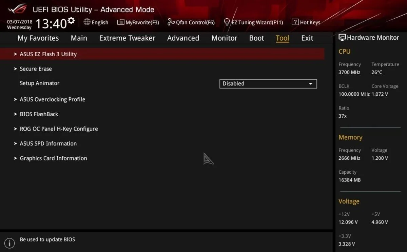Open the BIOS FlashBack submenu
407x252 pixels.
(39, 114)
